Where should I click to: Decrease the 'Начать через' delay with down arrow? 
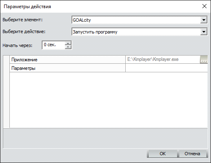click(x=68, y=47)
